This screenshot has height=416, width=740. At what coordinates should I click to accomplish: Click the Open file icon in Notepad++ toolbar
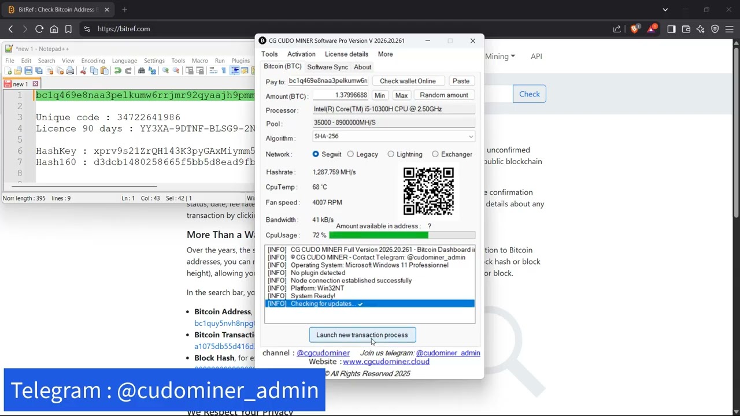coord(18,70)
